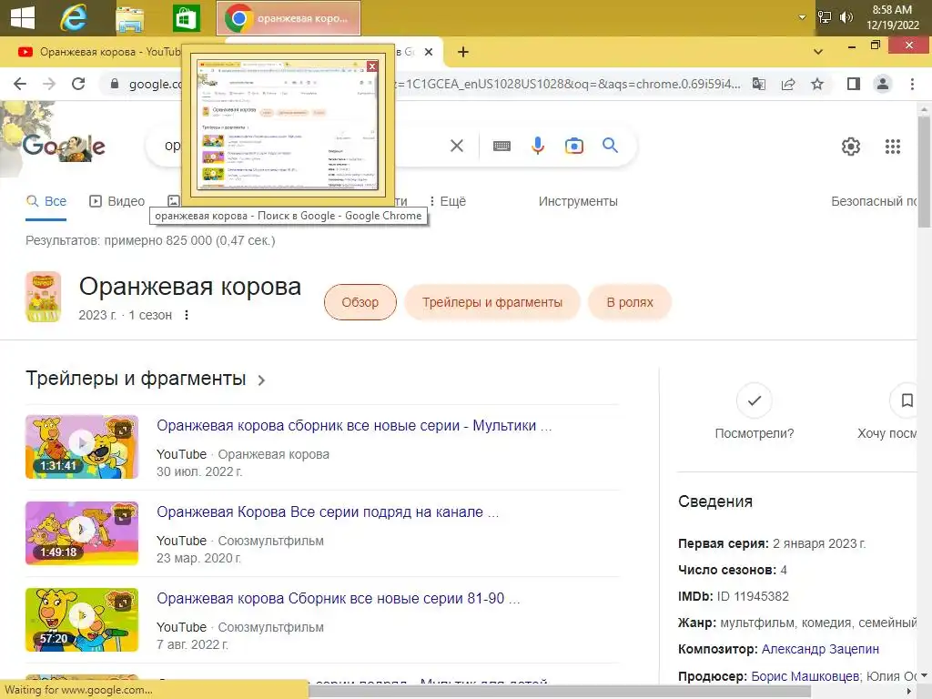Click 'Первая серия: 2 января 2023 г.'
Image resolution: width=932 pixels, height=699 pixels.
tap(772, 543)
